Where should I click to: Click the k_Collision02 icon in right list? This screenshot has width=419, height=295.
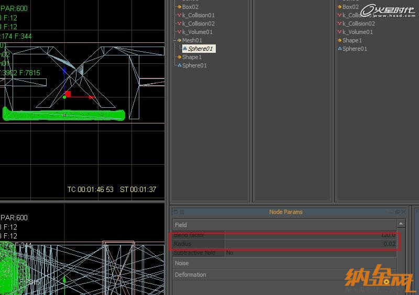tap(340, 24)
